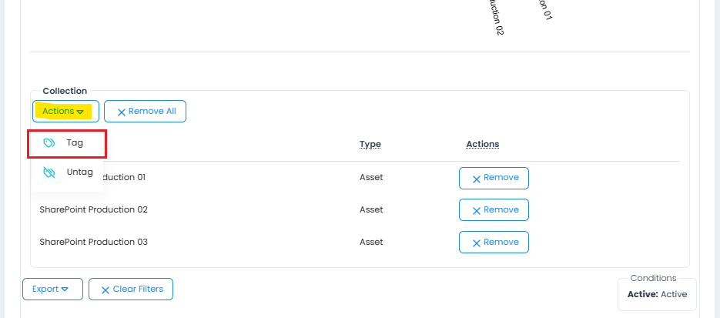Choose Tag from the Actions menu

pyautogui.click(x=74, y=143)
